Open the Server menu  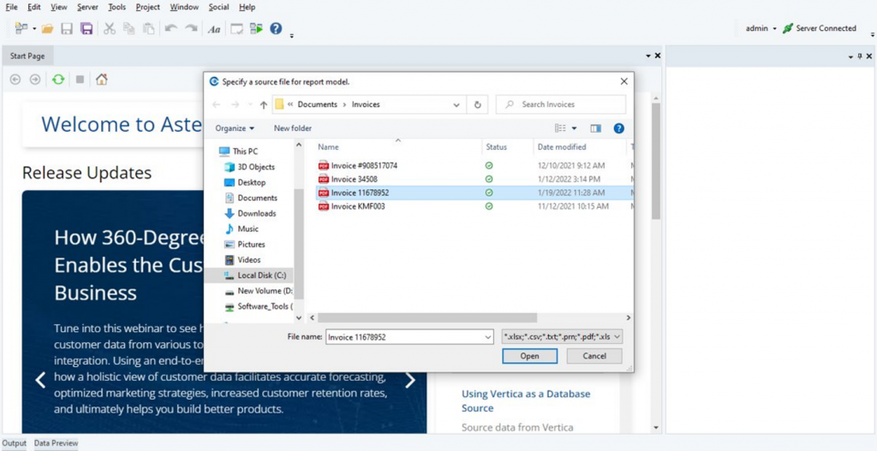[x=87, y=7]
